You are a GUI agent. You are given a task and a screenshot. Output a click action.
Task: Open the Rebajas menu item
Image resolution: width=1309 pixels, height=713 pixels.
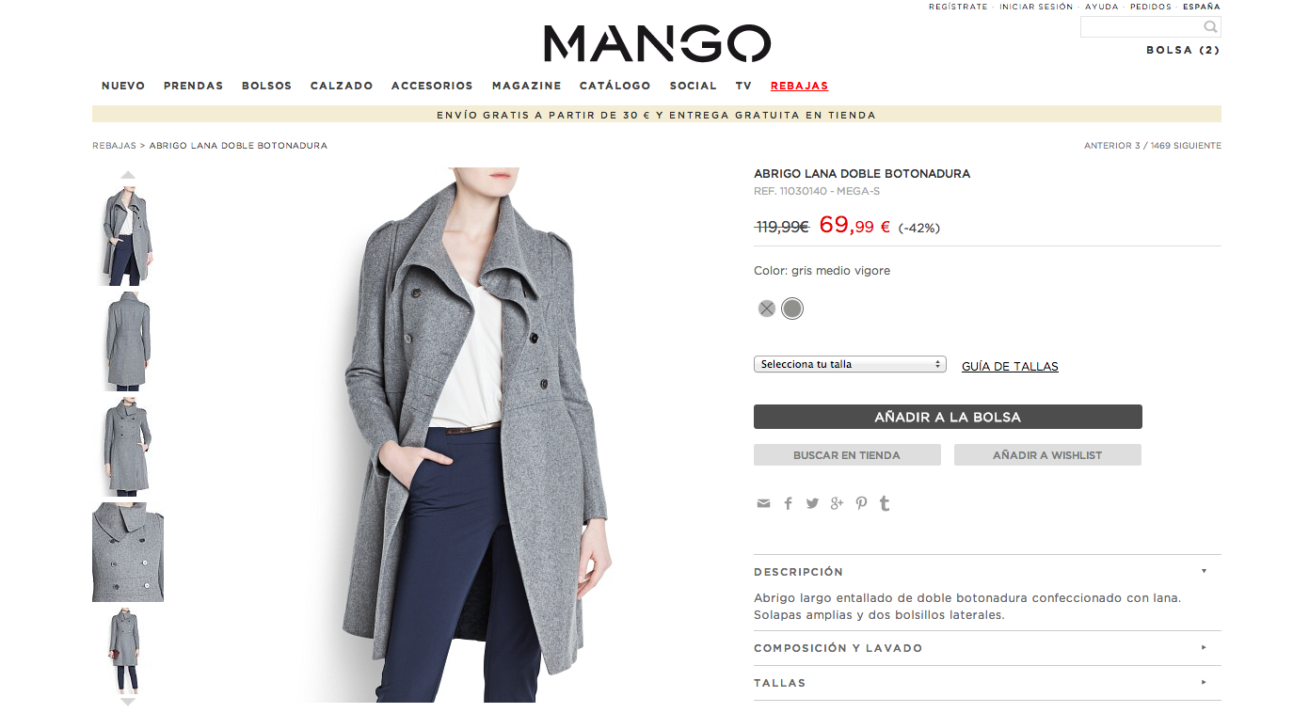click(x=799, y=86)
